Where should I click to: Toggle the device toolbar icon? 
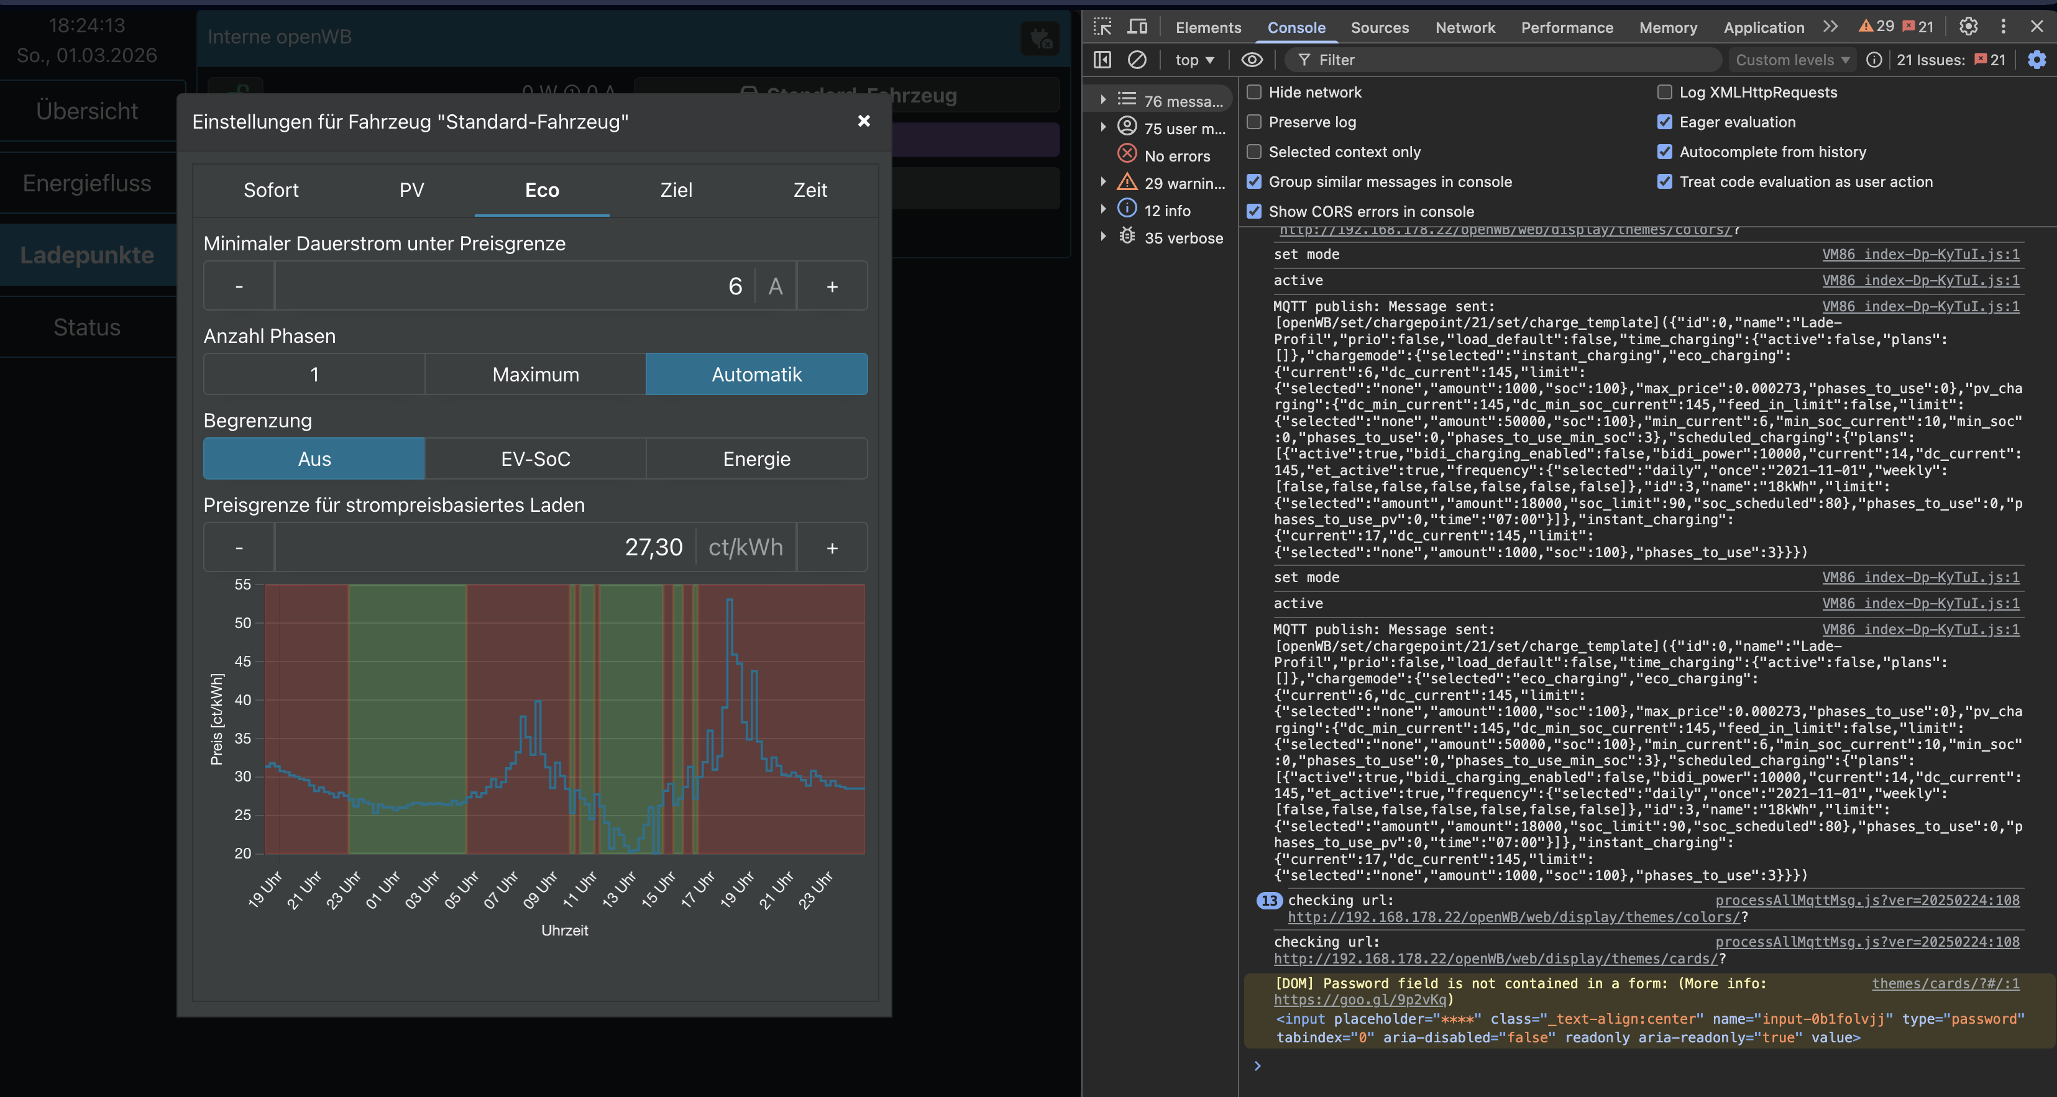click(1137, 26)
